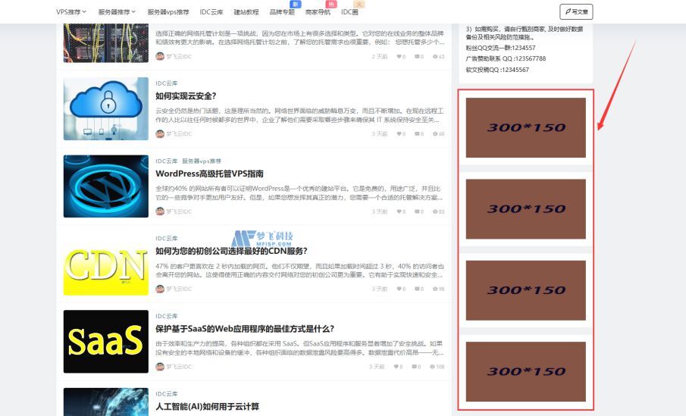Go to 建站教程 in top navigation
686x416 pixels.
click(x=246, y=12)
